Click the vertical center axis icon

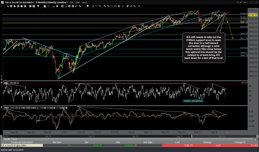(x=119, y=6)
